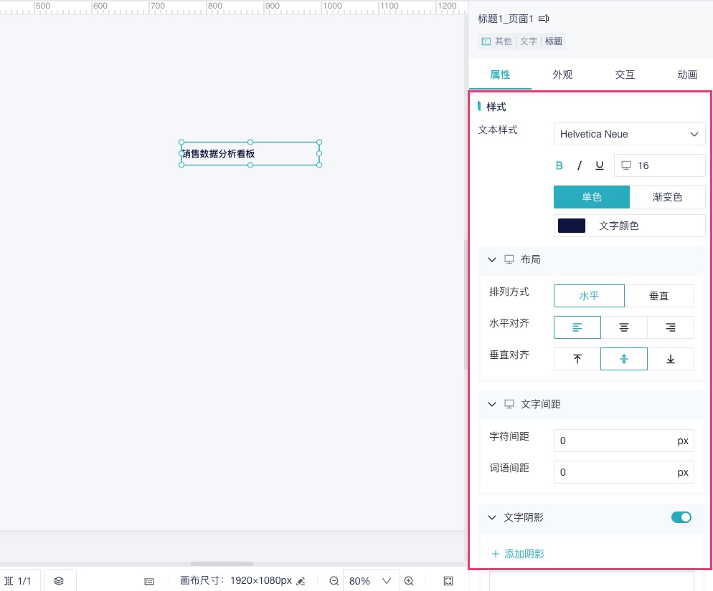
Task: Align text horizontally to the center
Action: (x=624, y=327)
